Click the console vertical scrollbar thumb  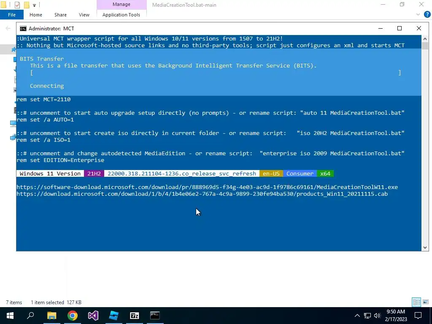pyautogui.click(x=425, y=46)
